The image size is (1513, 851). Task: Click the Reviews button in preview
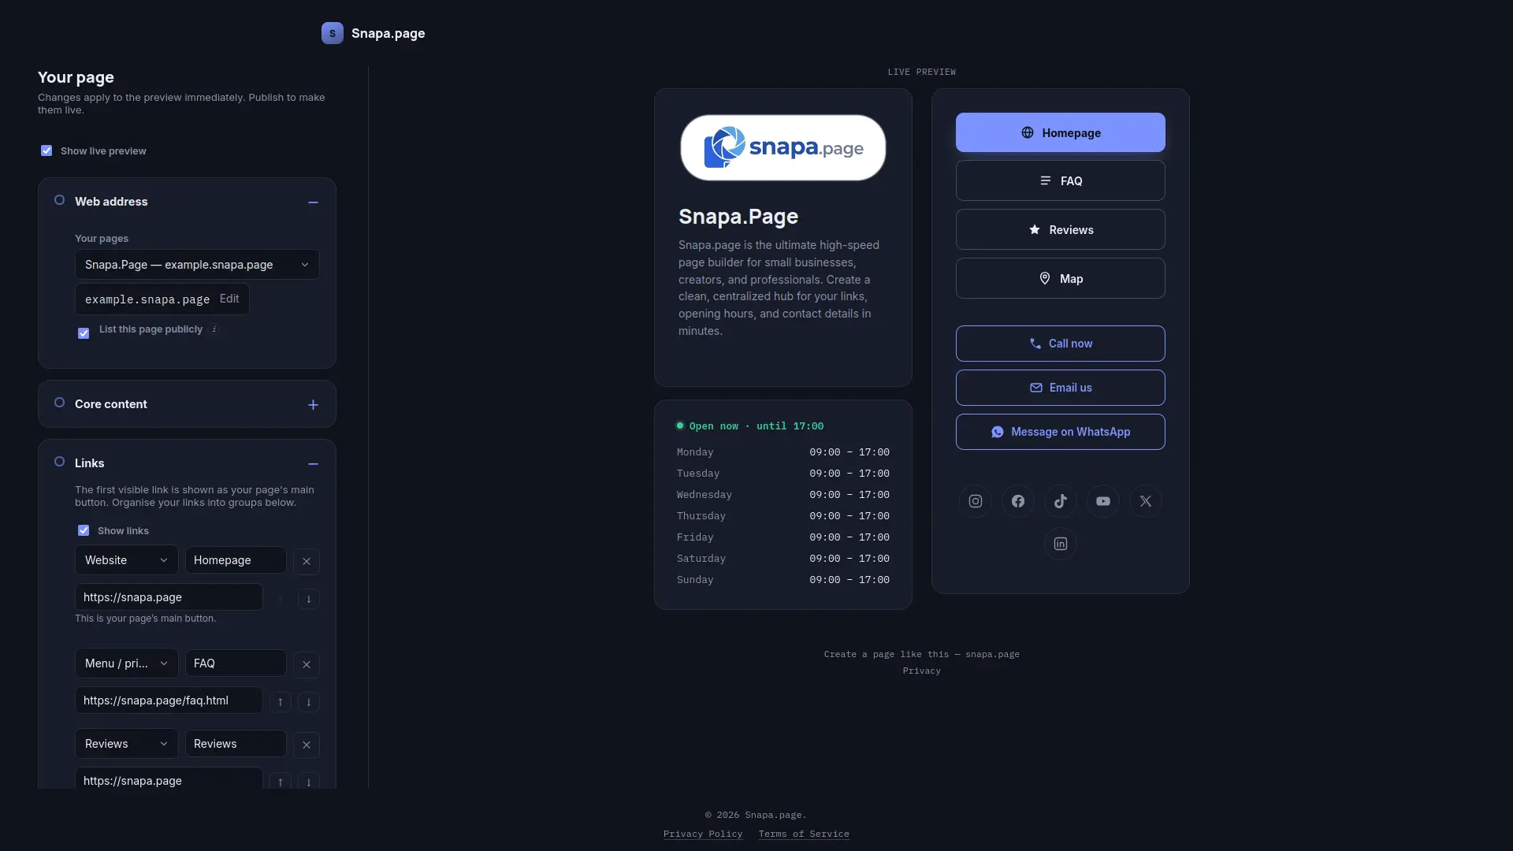1061,229
